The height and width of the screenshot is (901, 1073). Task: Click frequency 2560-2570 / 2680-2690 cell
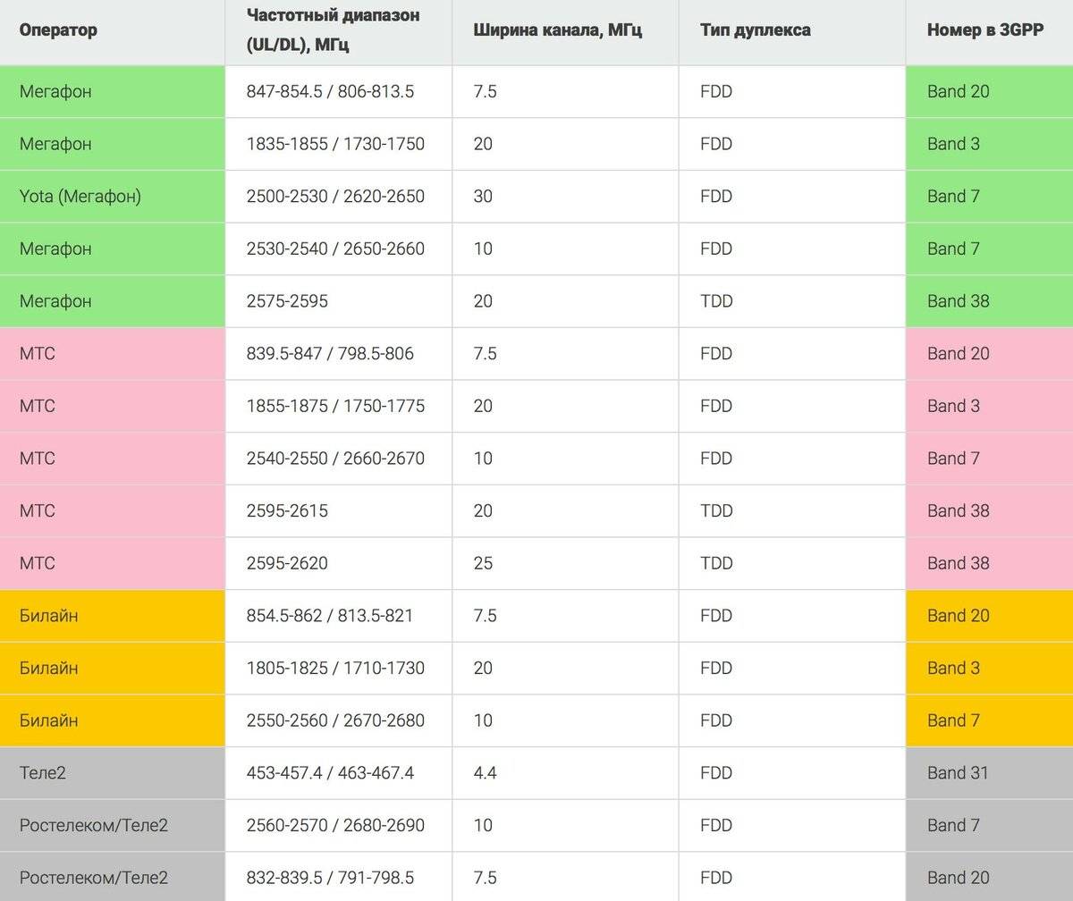tap(338, 825)
